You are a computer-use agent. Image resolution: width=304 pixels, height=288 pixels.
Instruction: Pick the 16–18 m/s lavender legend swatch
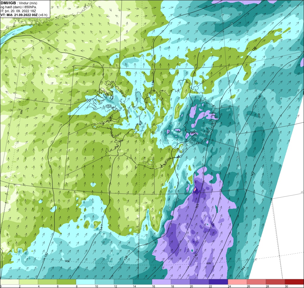[161, 282]
